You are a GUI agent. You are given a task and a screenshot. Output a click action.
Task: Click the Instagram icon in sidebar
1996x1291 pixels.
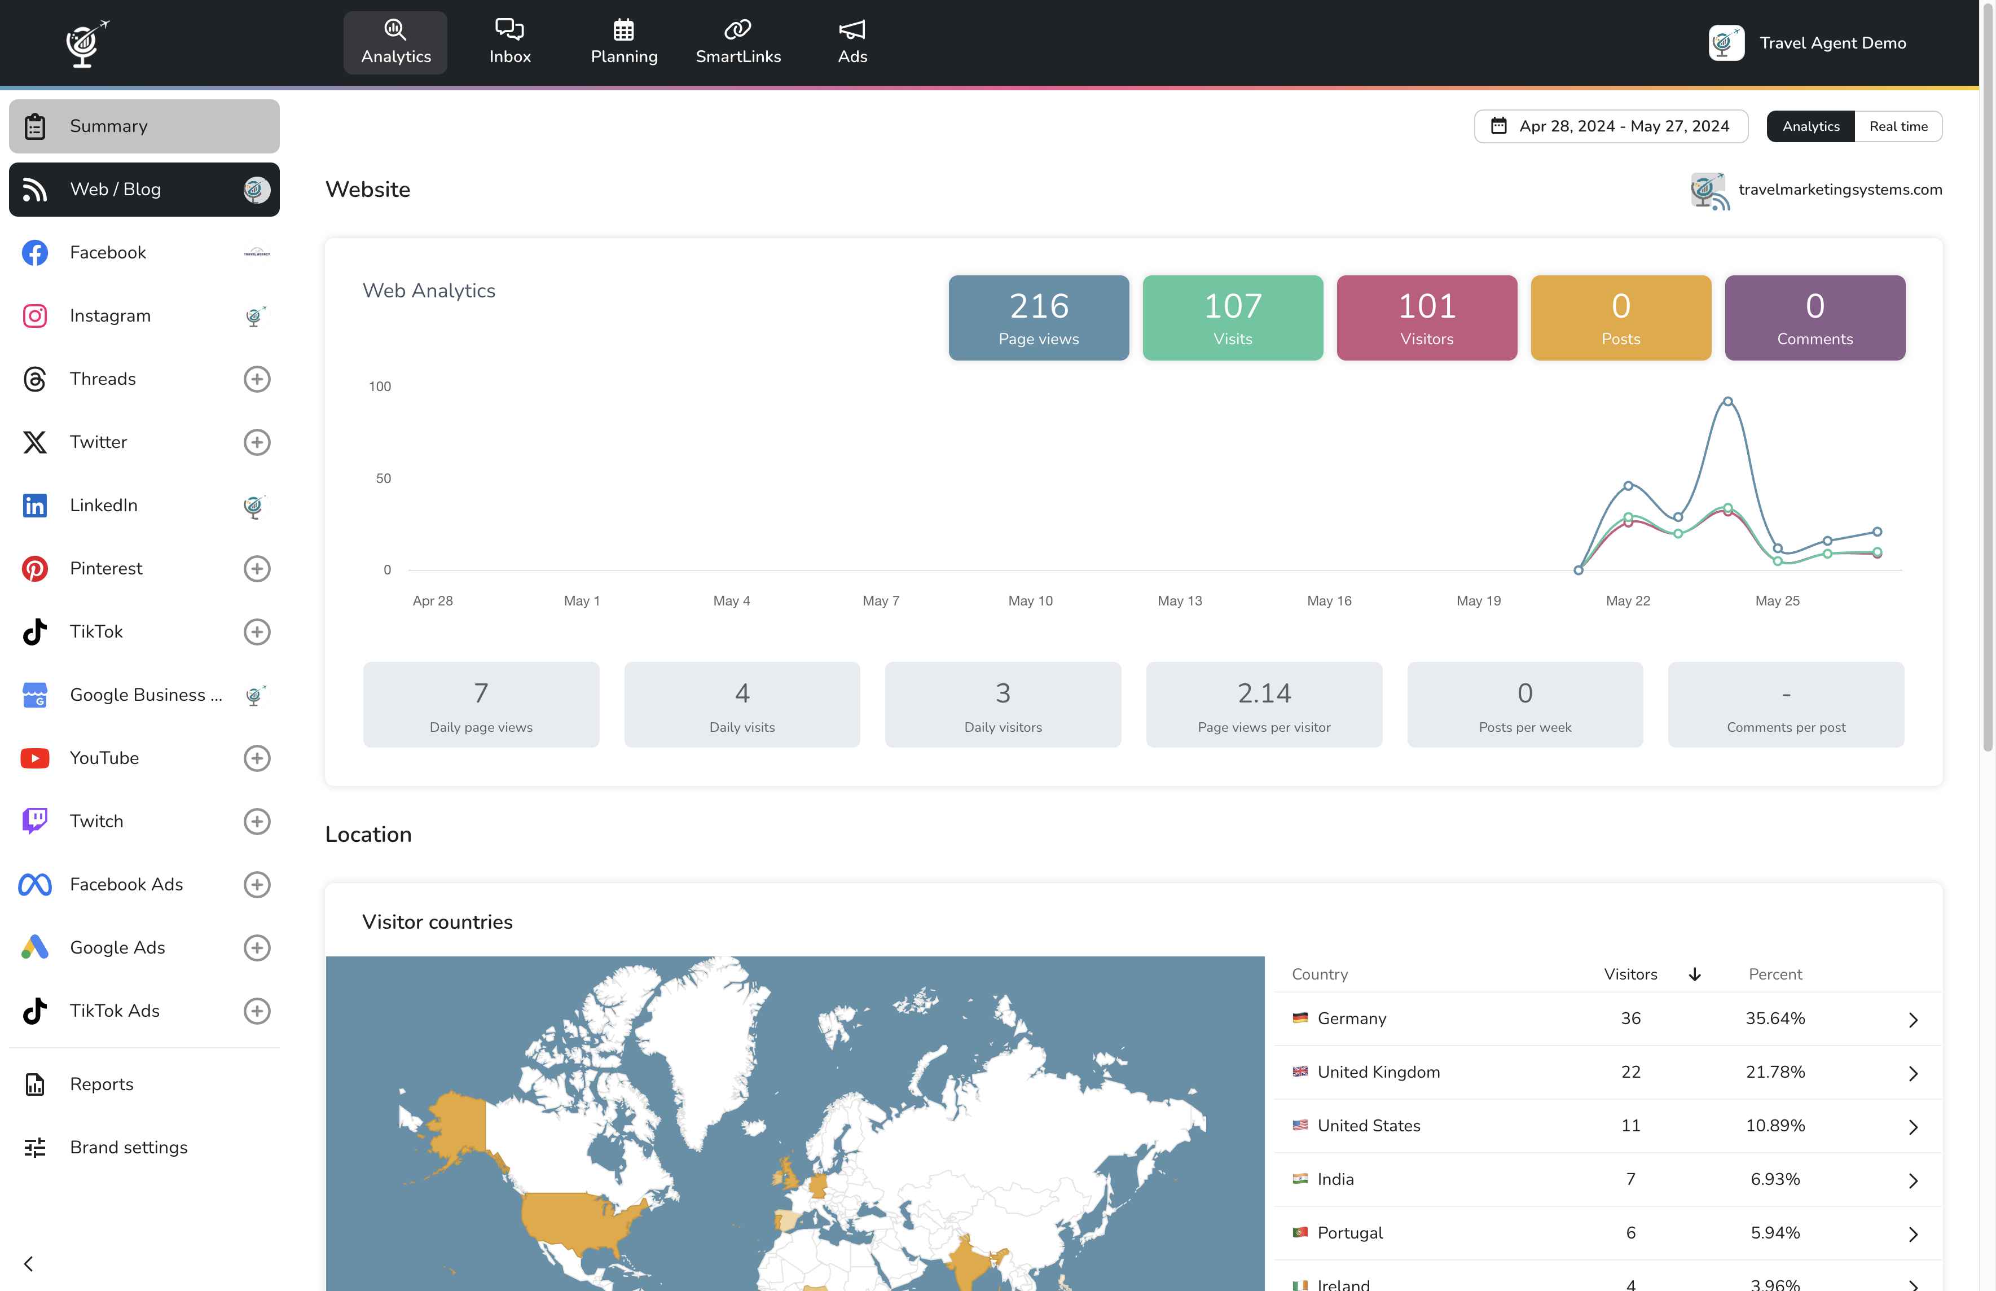tap(34, 316)
